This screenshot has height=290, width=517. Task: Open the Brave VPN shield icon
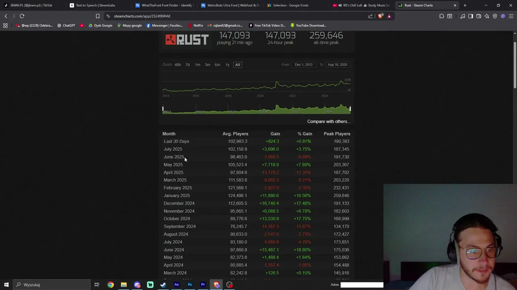[495, 16]
